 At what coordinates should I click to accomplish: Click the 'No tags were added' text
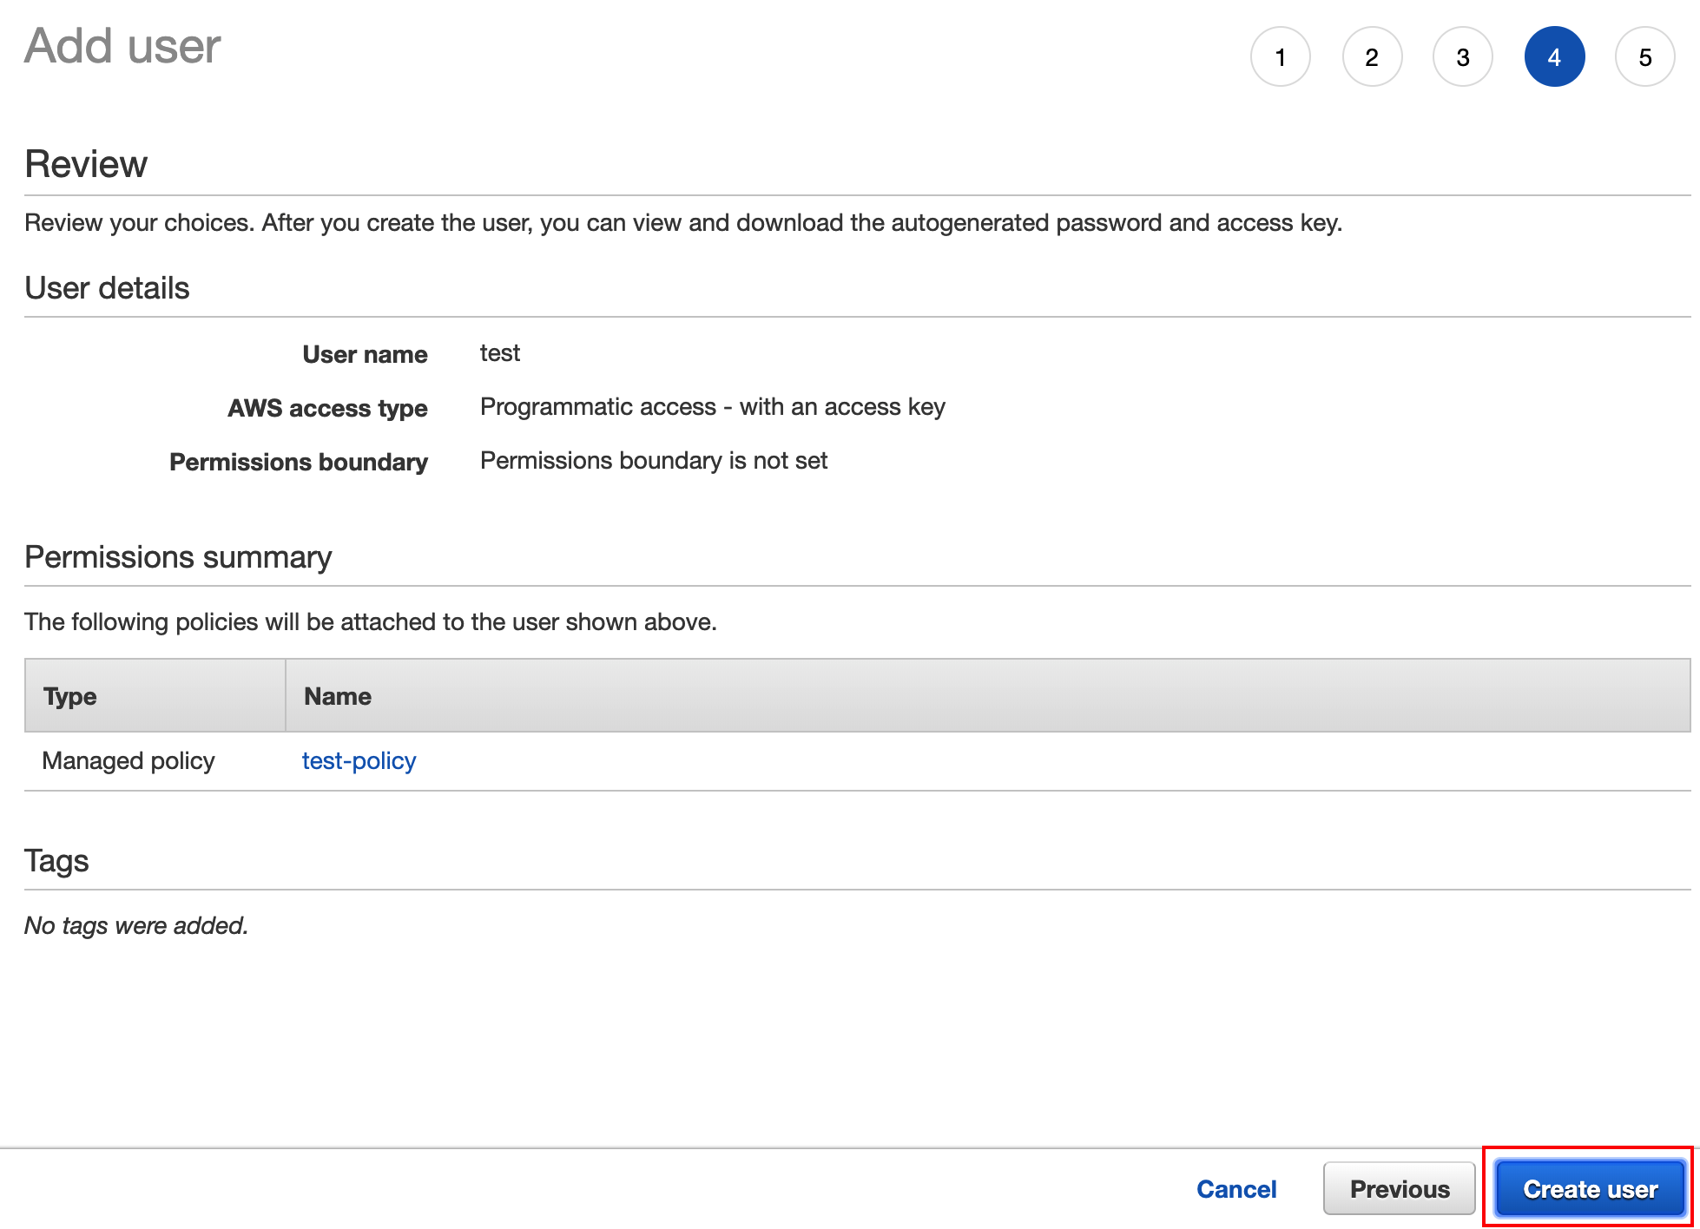pos(136,925)
